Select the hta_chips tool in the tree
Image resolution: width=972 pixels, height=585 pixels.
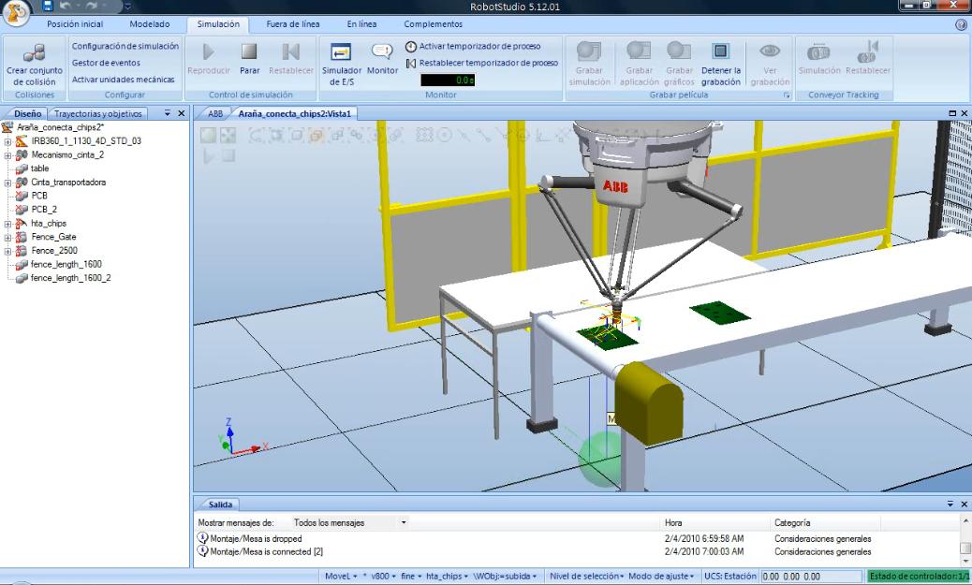click(49, 224)
